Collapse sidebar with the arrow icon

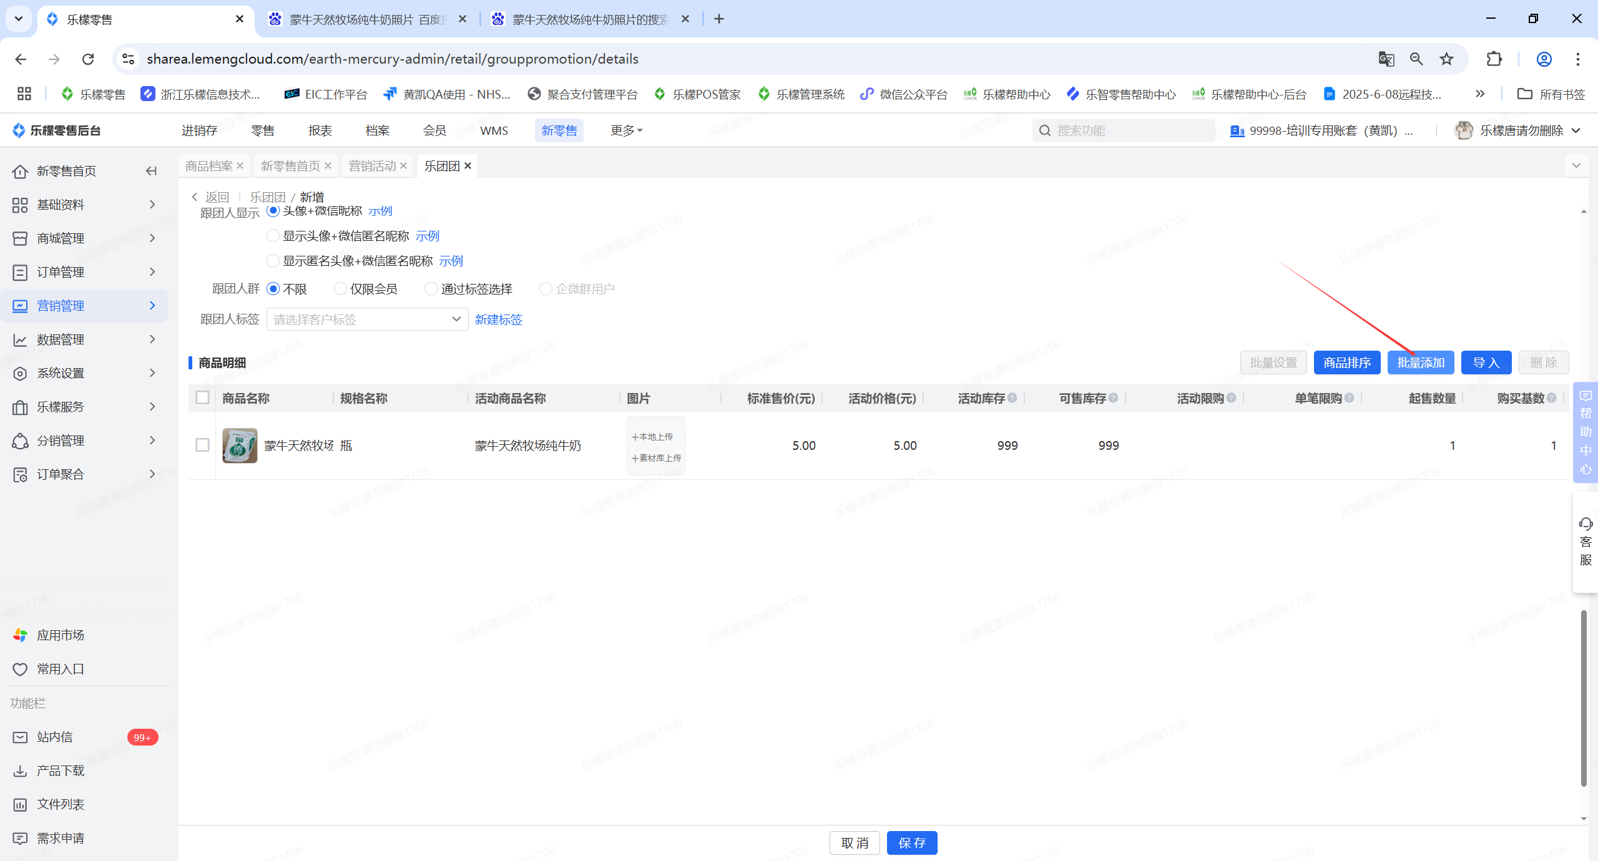(151, 171)
